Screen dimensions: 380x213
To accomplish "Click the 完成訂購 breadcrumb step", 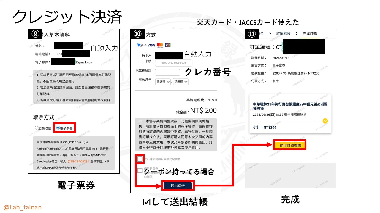I will [310, 34].
